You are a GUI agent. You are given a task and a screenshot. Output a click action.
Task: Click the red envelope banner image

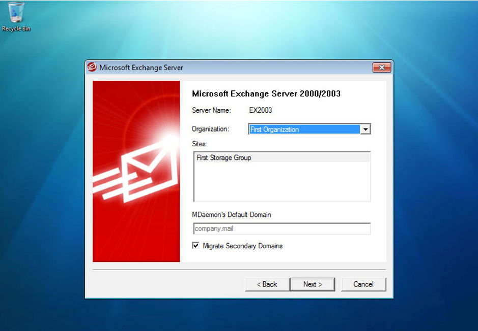[x=136, y=172]
